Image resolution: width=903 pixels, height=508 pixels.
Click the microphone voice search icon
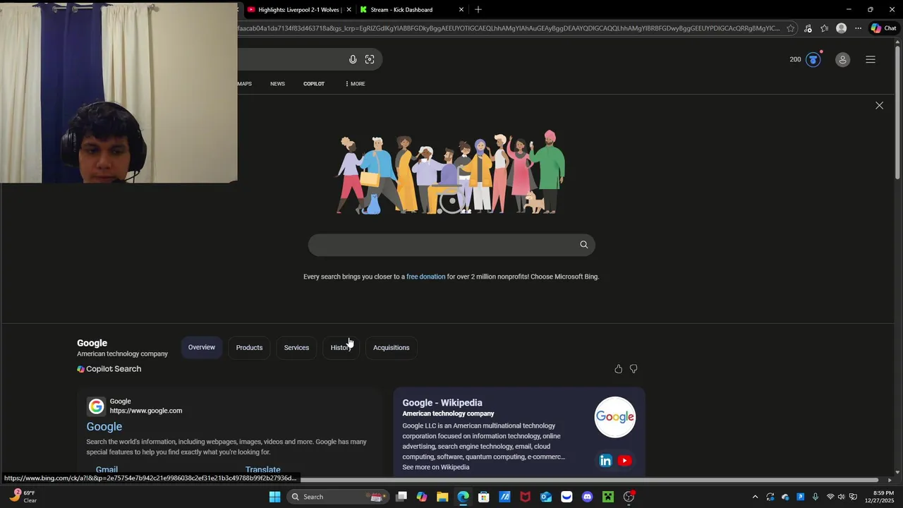pyautogui.click(x=353, y=59)
